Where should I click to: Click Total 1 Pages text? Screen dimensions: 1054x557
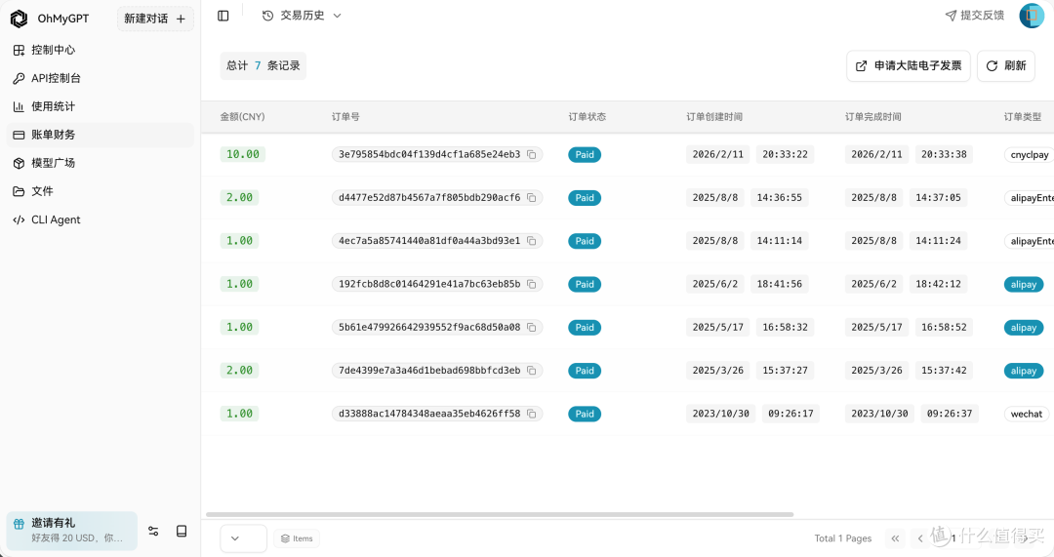click(x=843, y=538)
